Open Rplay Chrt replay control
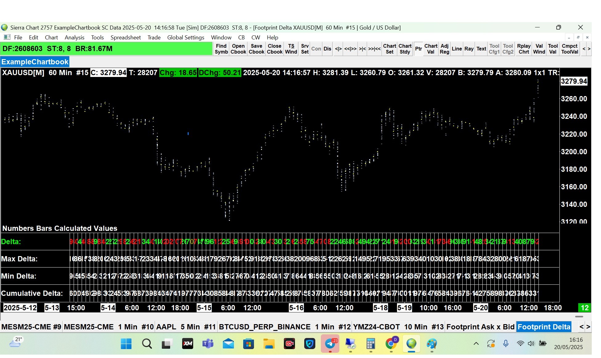The height and width of the screenshot is (358, 601). 524,49
